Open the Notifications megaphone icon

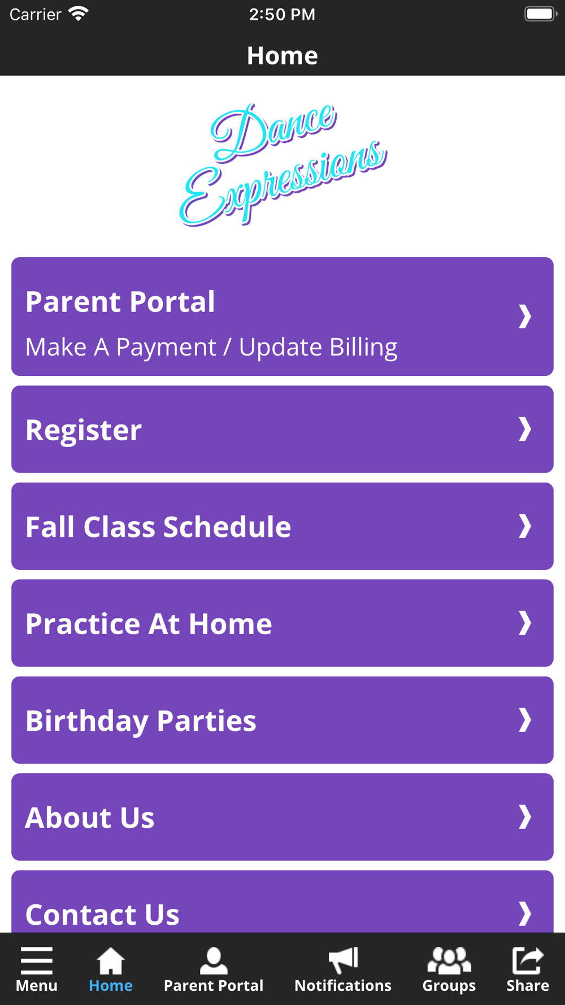pyautogui.click(x=343, y=960)
